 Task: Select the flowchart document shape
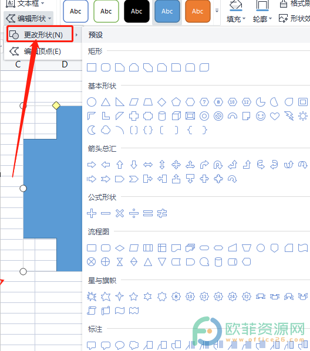tap(176, 248)
